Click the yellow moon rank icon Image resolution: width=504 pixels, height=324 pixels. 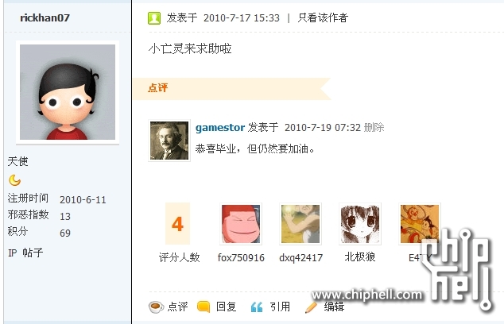pyautogui.click(x=14, y=180)
